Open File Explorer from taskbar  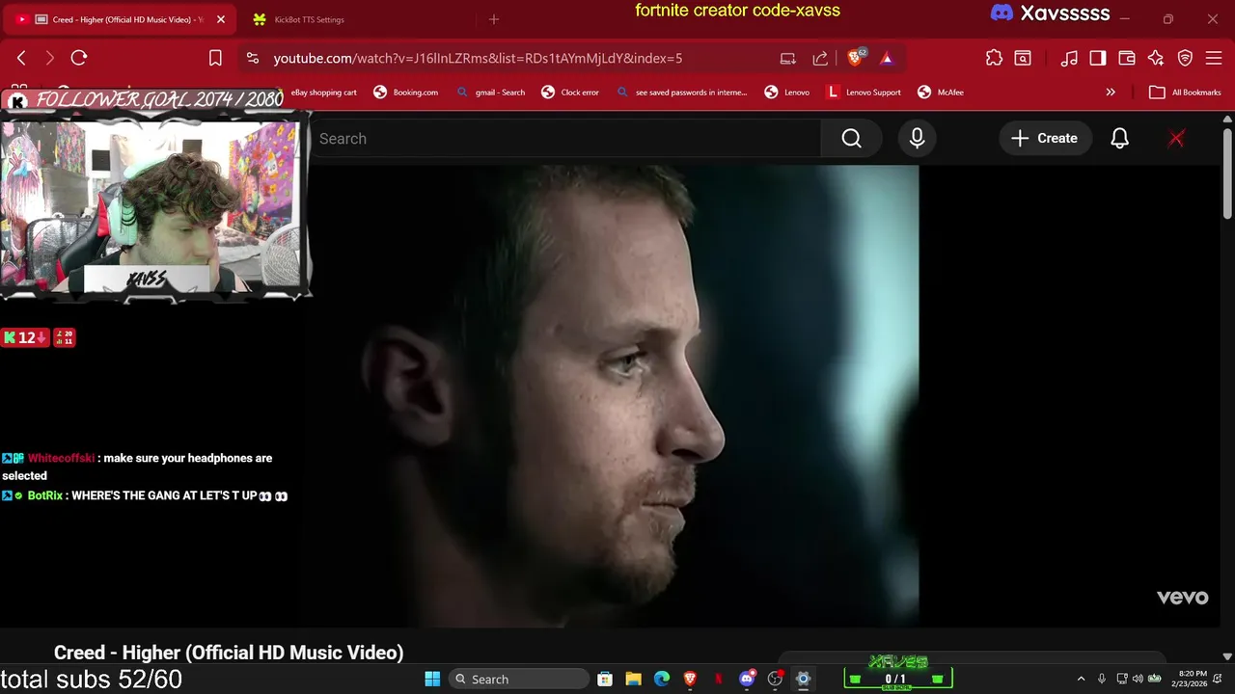click(634, 679)
